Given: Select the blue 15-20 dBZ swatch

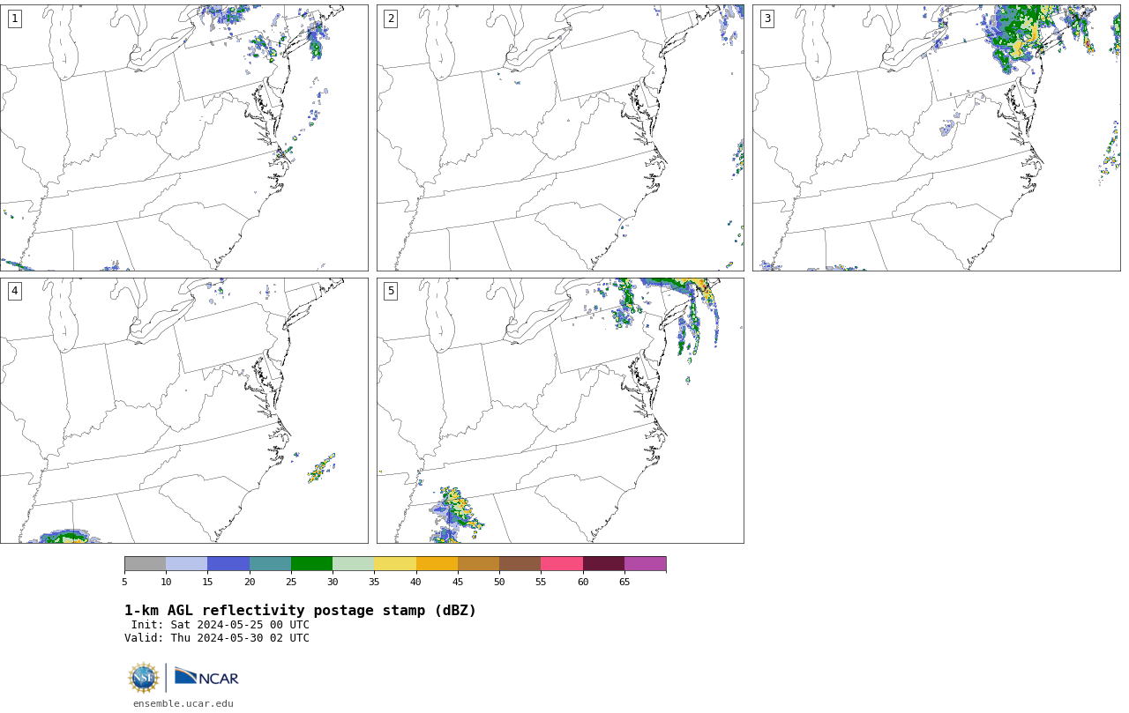Looking at the screenshot, I should [228, 564].
